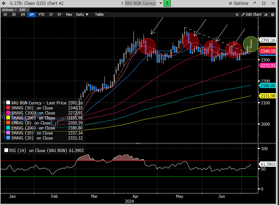This screenshot has width=279, height=205.
Task: Select the 6M time range
Action: coord(31,14)
